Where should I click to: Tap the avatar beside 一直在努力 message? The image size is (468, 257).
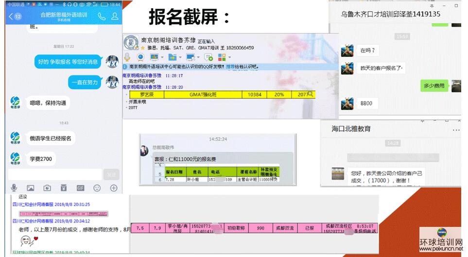113,82
